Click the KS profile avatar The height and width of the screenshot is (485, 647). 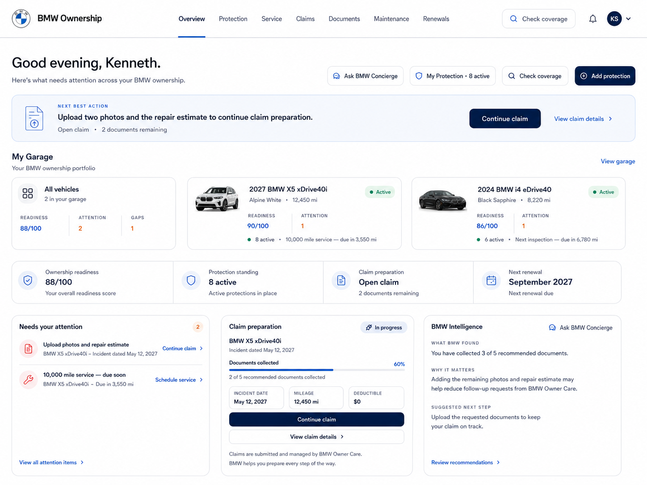point(614,19)
